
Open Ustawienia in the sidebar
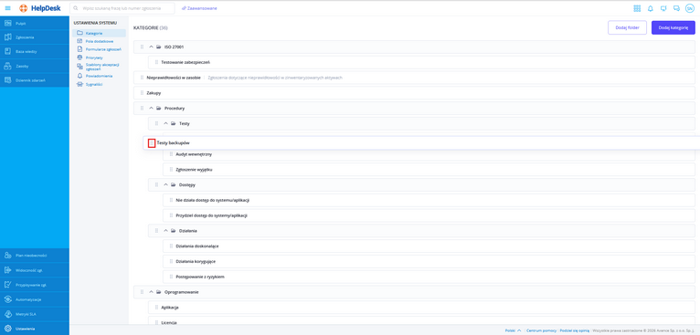(35, 329)
